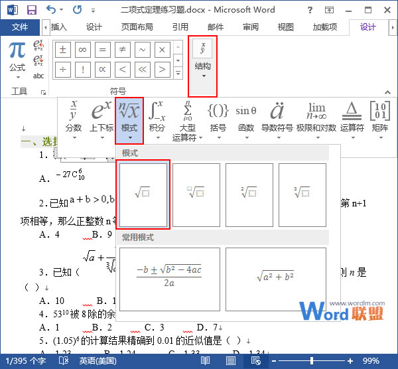Image resolution: width=398 pixels, height=369 pixels.
Task: Insert the not-equal symbol
Action: tap(123, 50)
